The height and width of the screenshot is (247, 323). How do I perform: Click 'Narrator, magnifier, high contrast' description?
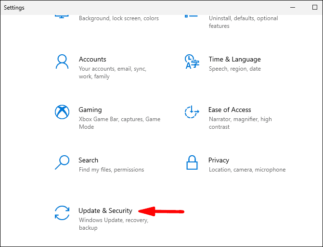point(240,123)
